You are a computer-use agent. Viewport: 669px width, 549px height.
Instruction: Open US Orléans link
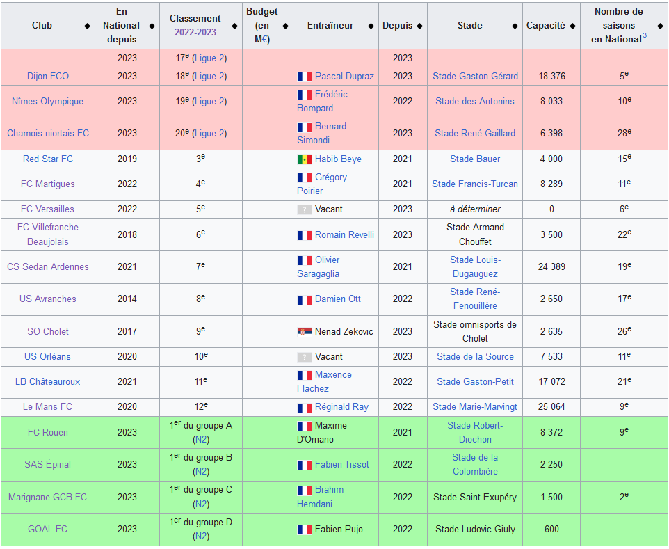pos(47,356)
